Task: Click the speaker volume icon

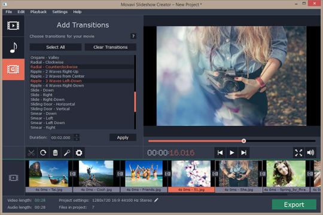Action: click(x=310, y=153)
